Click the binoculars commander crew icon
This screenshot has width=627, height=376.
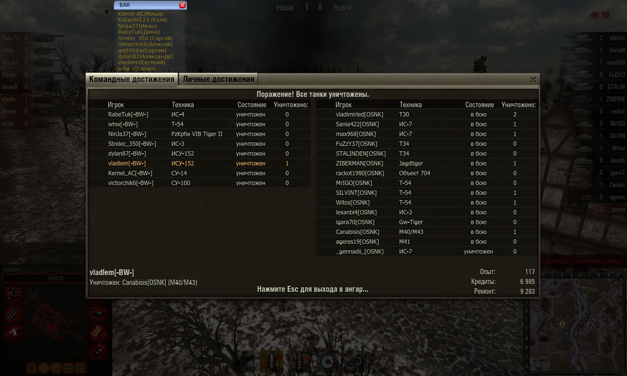(31, 368)
